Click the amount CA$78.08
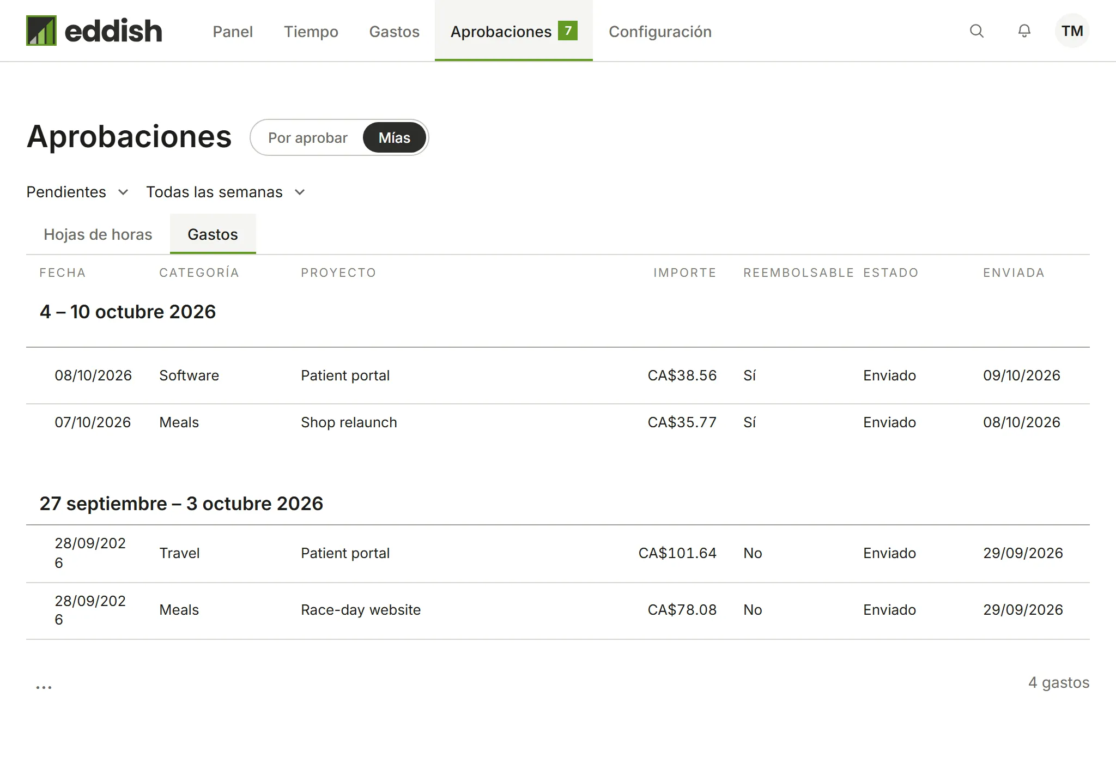This screenshot has width=1116, height=763. click(x=682, y=610)
